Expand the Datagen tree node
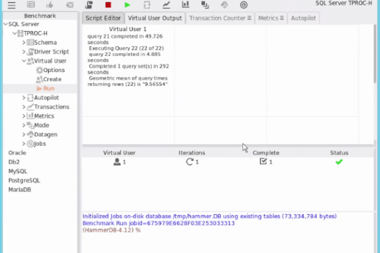This screenshot has height=253, width=380. (23, 134)
